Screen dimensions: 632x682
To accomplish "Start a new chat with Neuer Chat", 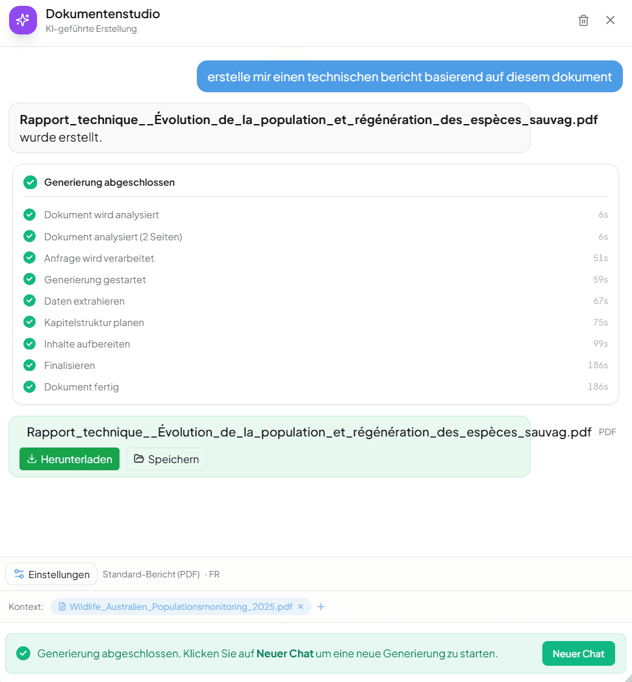I will coord(578,653).
